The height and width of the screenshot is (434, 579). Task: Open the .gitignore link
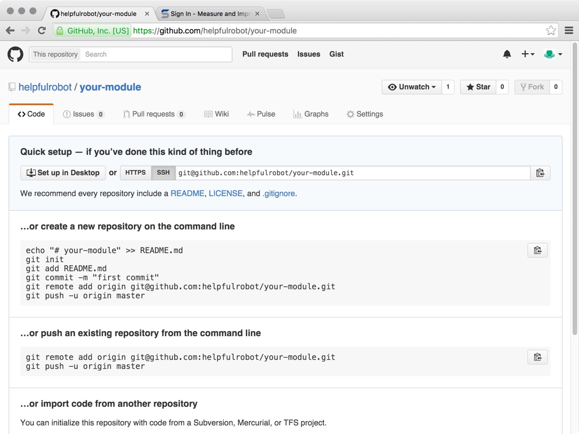279,193
